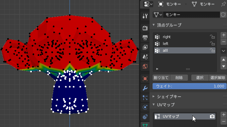Edit the mesh name field モンキー

point(191,15)
